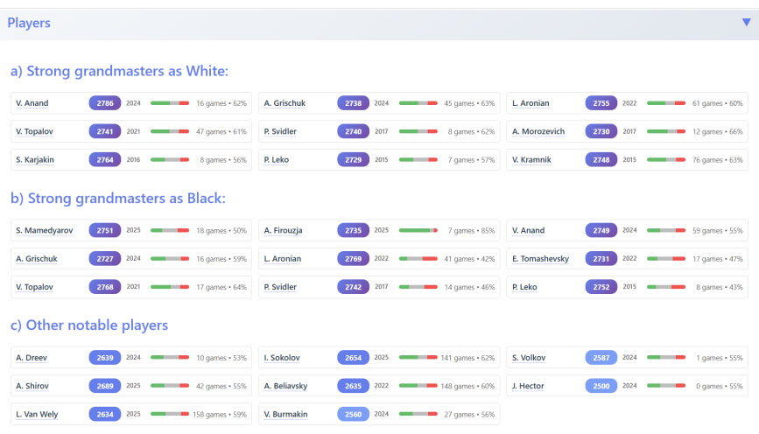This screenshot has width=759, height=434.
Task: Click the Players section header
Action: click(29, 24)
